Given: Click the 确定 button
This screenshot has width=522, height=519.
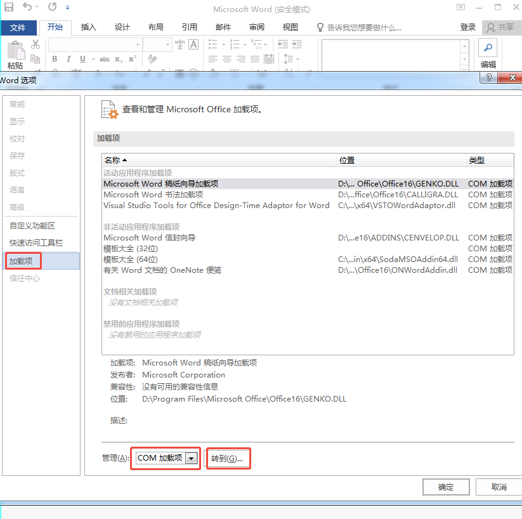Looking at the screenshot, I should (446, 487).
